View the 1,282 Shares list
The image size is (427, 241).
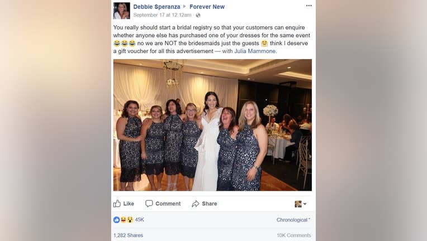[128, 235]
